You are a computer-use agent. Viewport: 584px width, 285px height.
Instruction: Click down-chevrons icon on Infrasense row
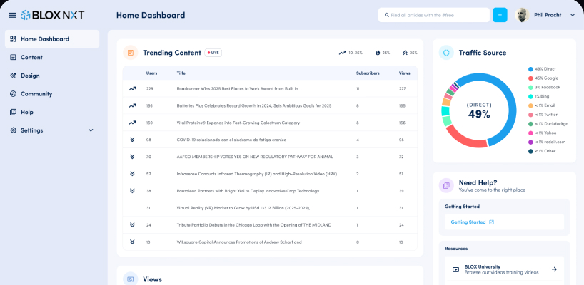click(x=132, y=174)
